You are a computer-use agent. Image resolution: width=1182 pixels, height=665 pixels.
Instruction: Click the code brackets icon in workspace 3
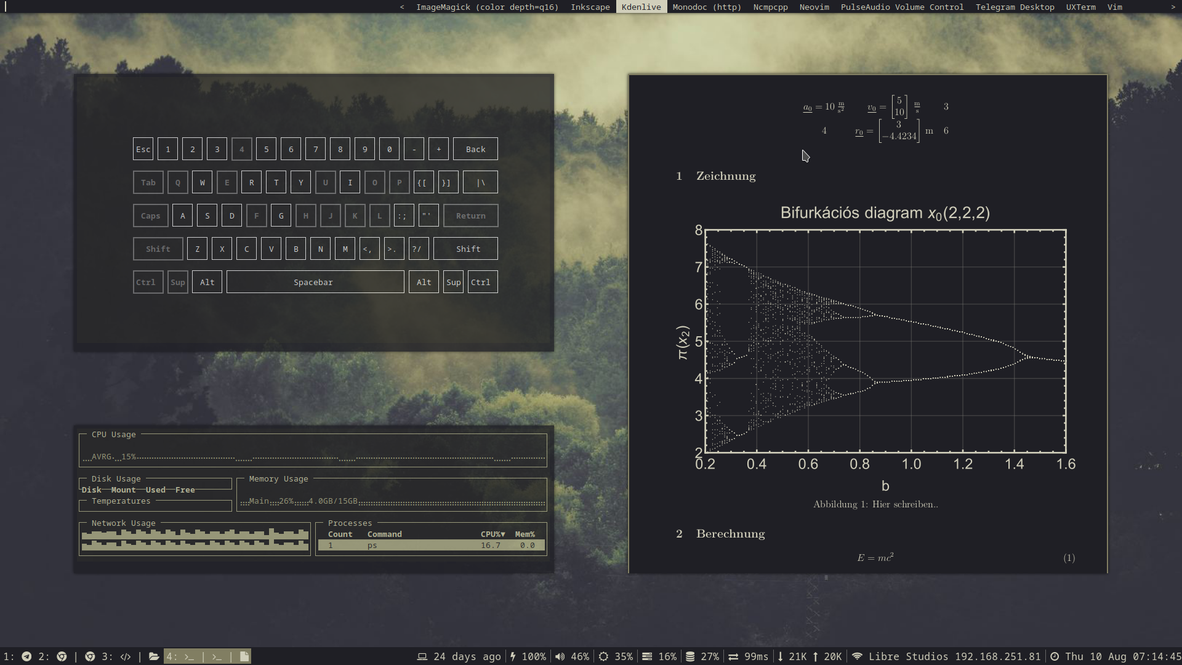(126, 656)
